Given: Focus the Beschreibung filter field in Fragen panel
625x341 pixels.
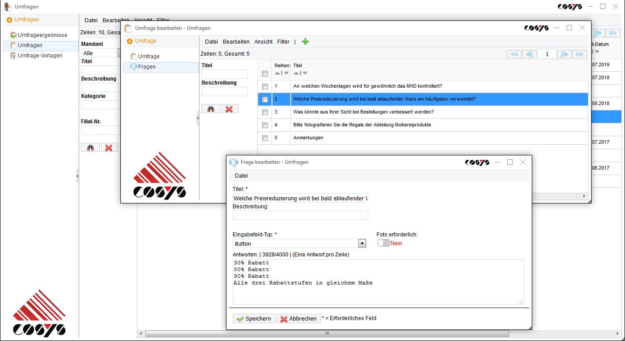Looking at the screenshot, I should click(x=225, y=91).
